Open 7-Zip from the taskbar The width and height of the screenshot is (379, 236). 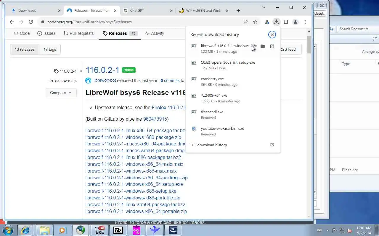[118, 230]
